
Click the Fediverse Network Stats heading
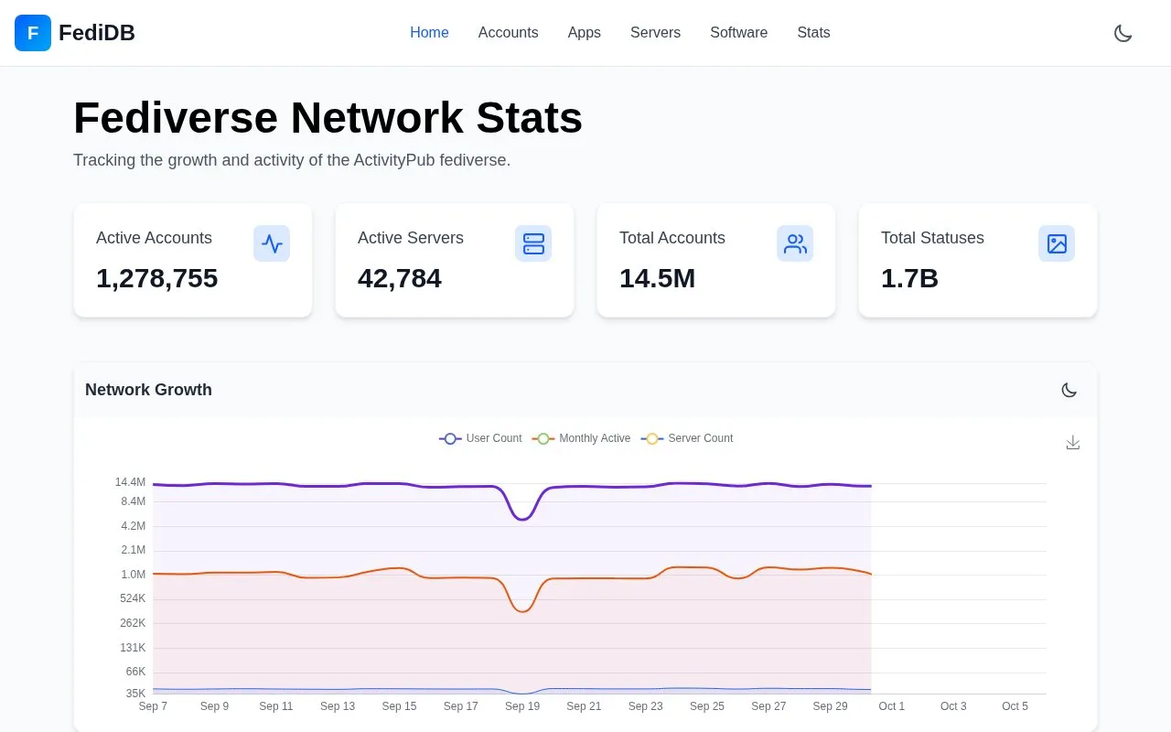328,118
